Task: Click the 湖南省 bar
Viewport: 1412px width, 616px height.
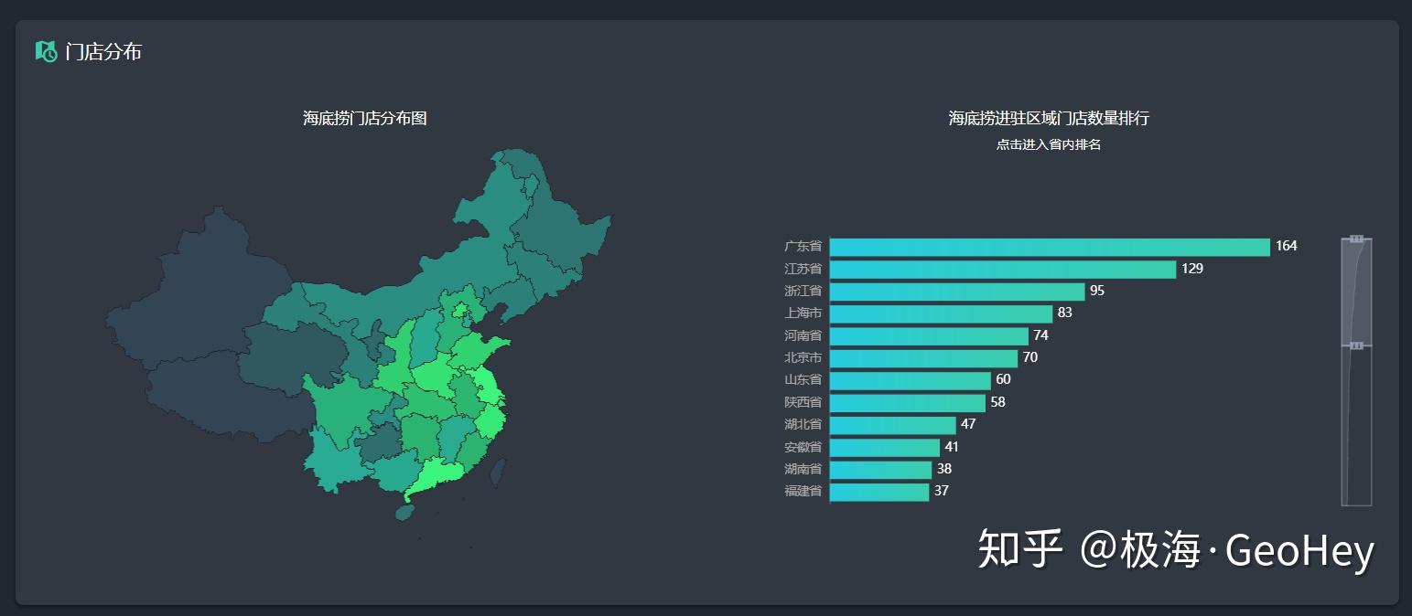Action: pyautogui.click(x=880, y=469)
